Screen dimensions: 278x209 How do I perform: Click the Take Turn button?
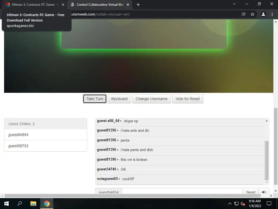click(x=95, y=99)
